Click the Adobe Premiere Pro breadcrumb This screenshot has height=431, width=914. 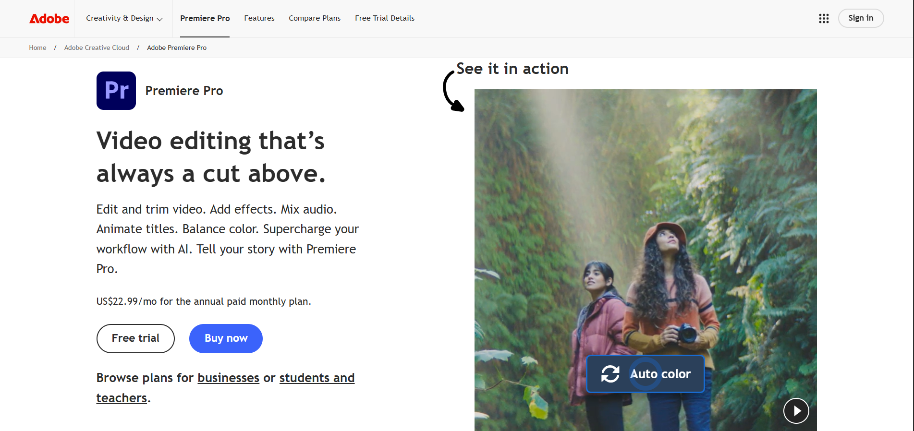pyautogui.click(x=177, y=48)
